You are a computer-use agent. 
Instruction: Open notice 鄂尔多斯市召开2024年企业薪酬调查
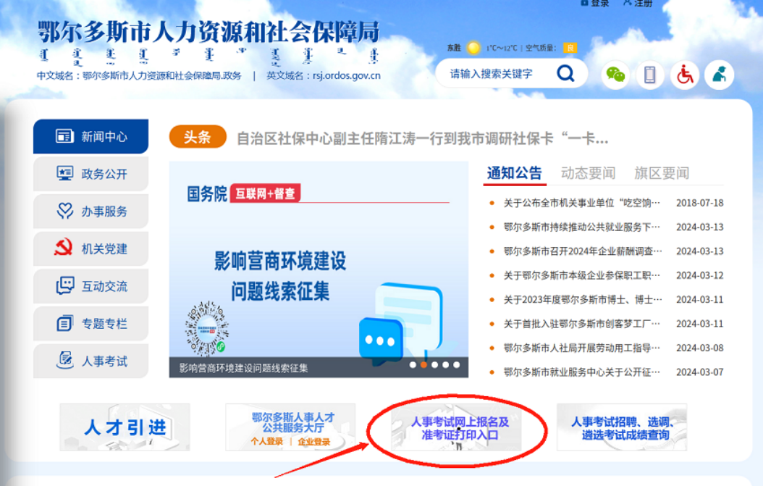(x=583, y=251)
